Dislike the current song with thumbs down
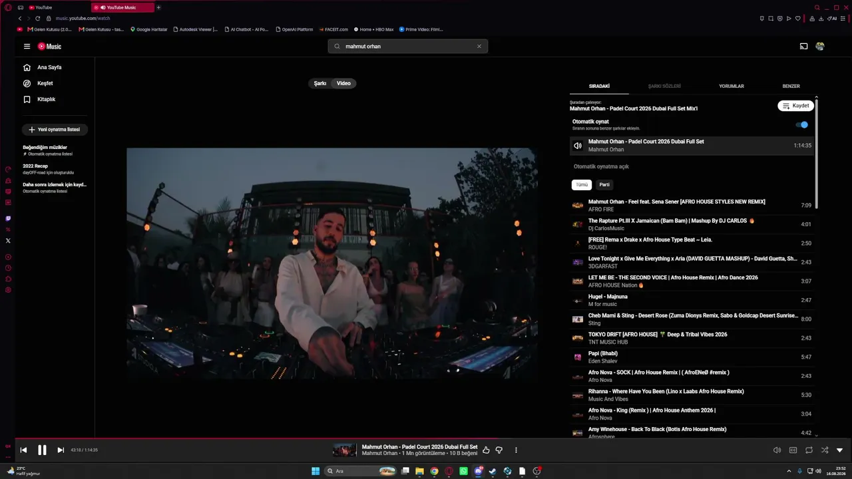The height and width of the screenshot is (479, 852). coord(499,450)
